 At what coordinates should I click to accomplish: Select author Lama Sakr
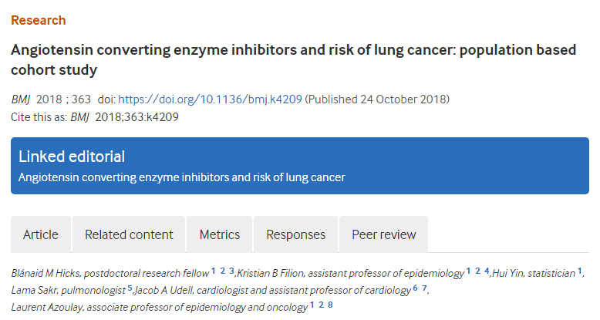point(31,290)
